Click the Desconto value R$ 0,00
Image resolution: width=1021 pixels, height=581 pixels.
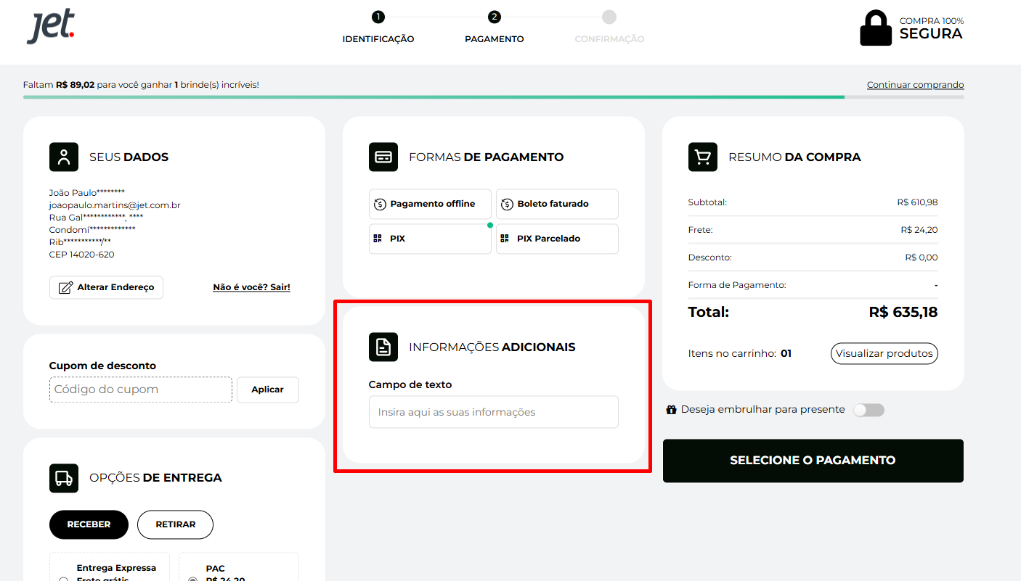[922, 257]
